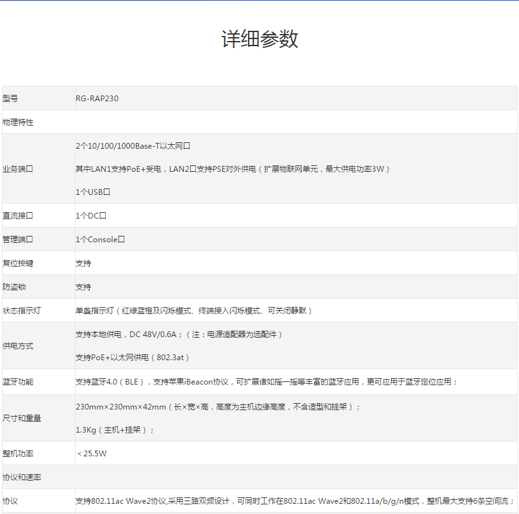Click the DC 48V/0.6A local power line

tap(179, 335)
